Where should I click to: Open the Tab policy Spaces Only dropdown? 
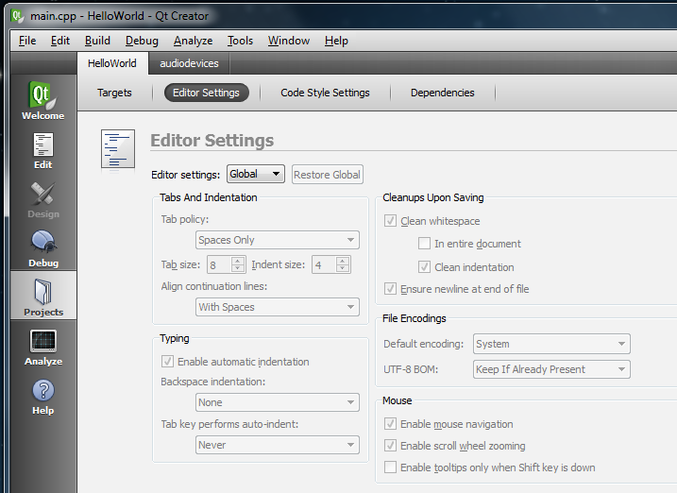point(278,240)
